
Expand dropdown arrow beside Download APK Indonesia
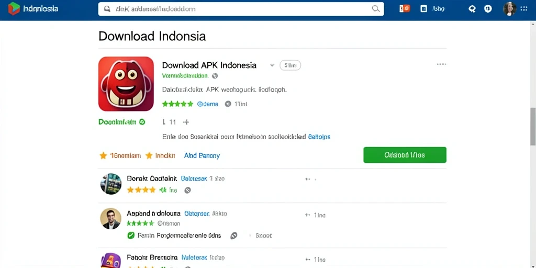click(272, 65)
